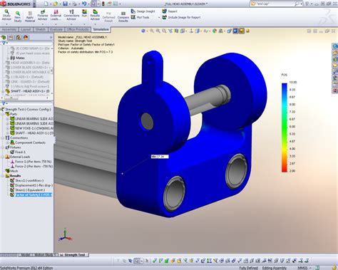Click Include Image for Report

pyautogui.click(x=181, y=17)
